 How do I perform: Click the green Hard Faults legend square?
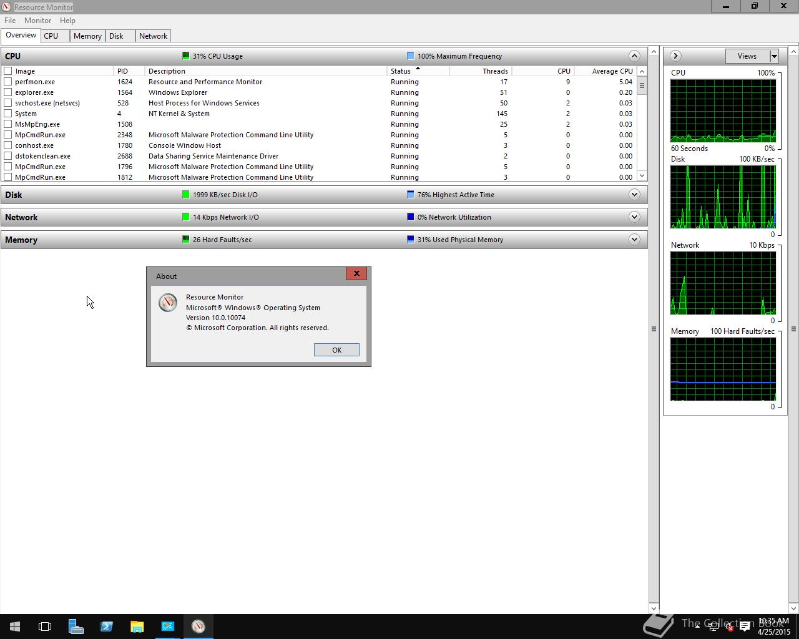pos(185,240)
